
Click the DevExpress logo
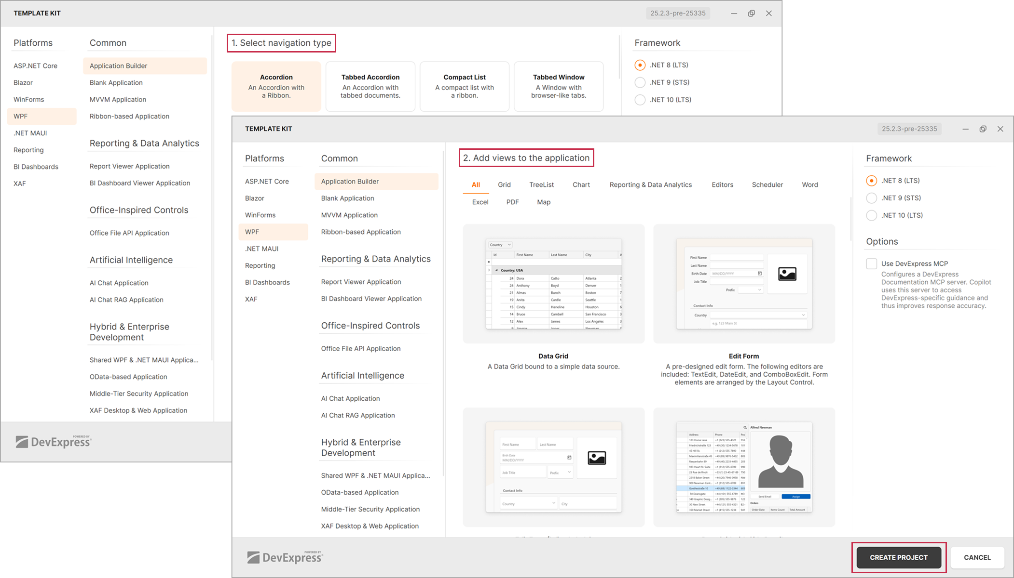pos(284,557)
